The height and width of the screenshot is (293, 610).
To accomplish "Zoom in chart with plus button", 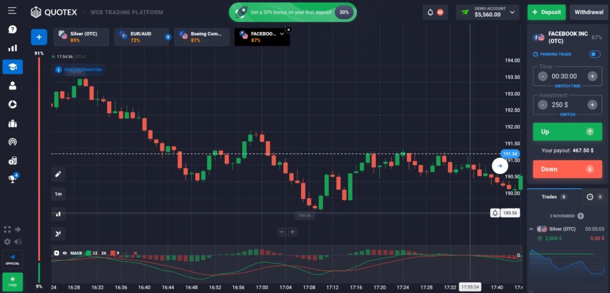I will (292, 232).
